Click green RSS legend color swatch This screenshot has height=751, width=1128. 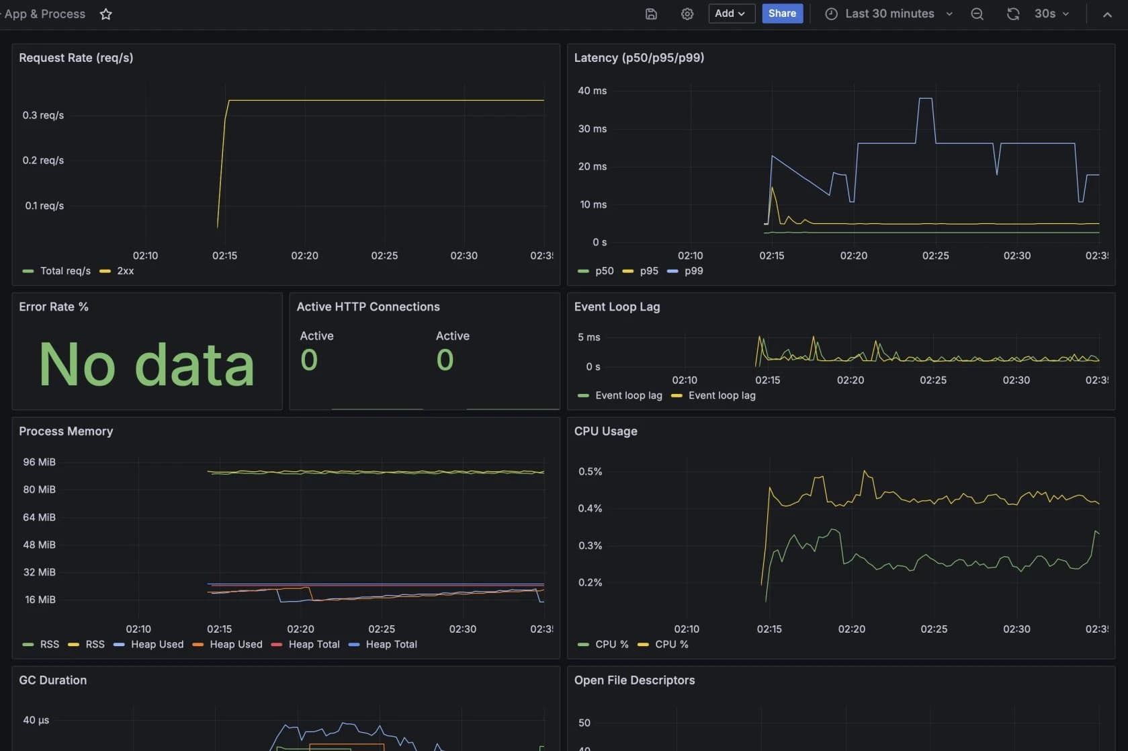(x=28, y=644)
